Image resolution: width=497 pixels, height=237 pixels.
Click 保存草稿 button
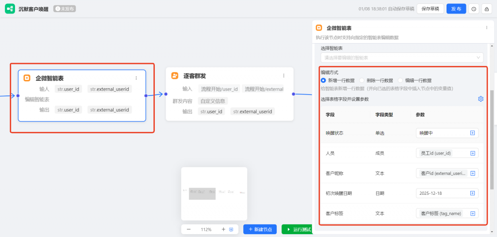pos(430,9)
